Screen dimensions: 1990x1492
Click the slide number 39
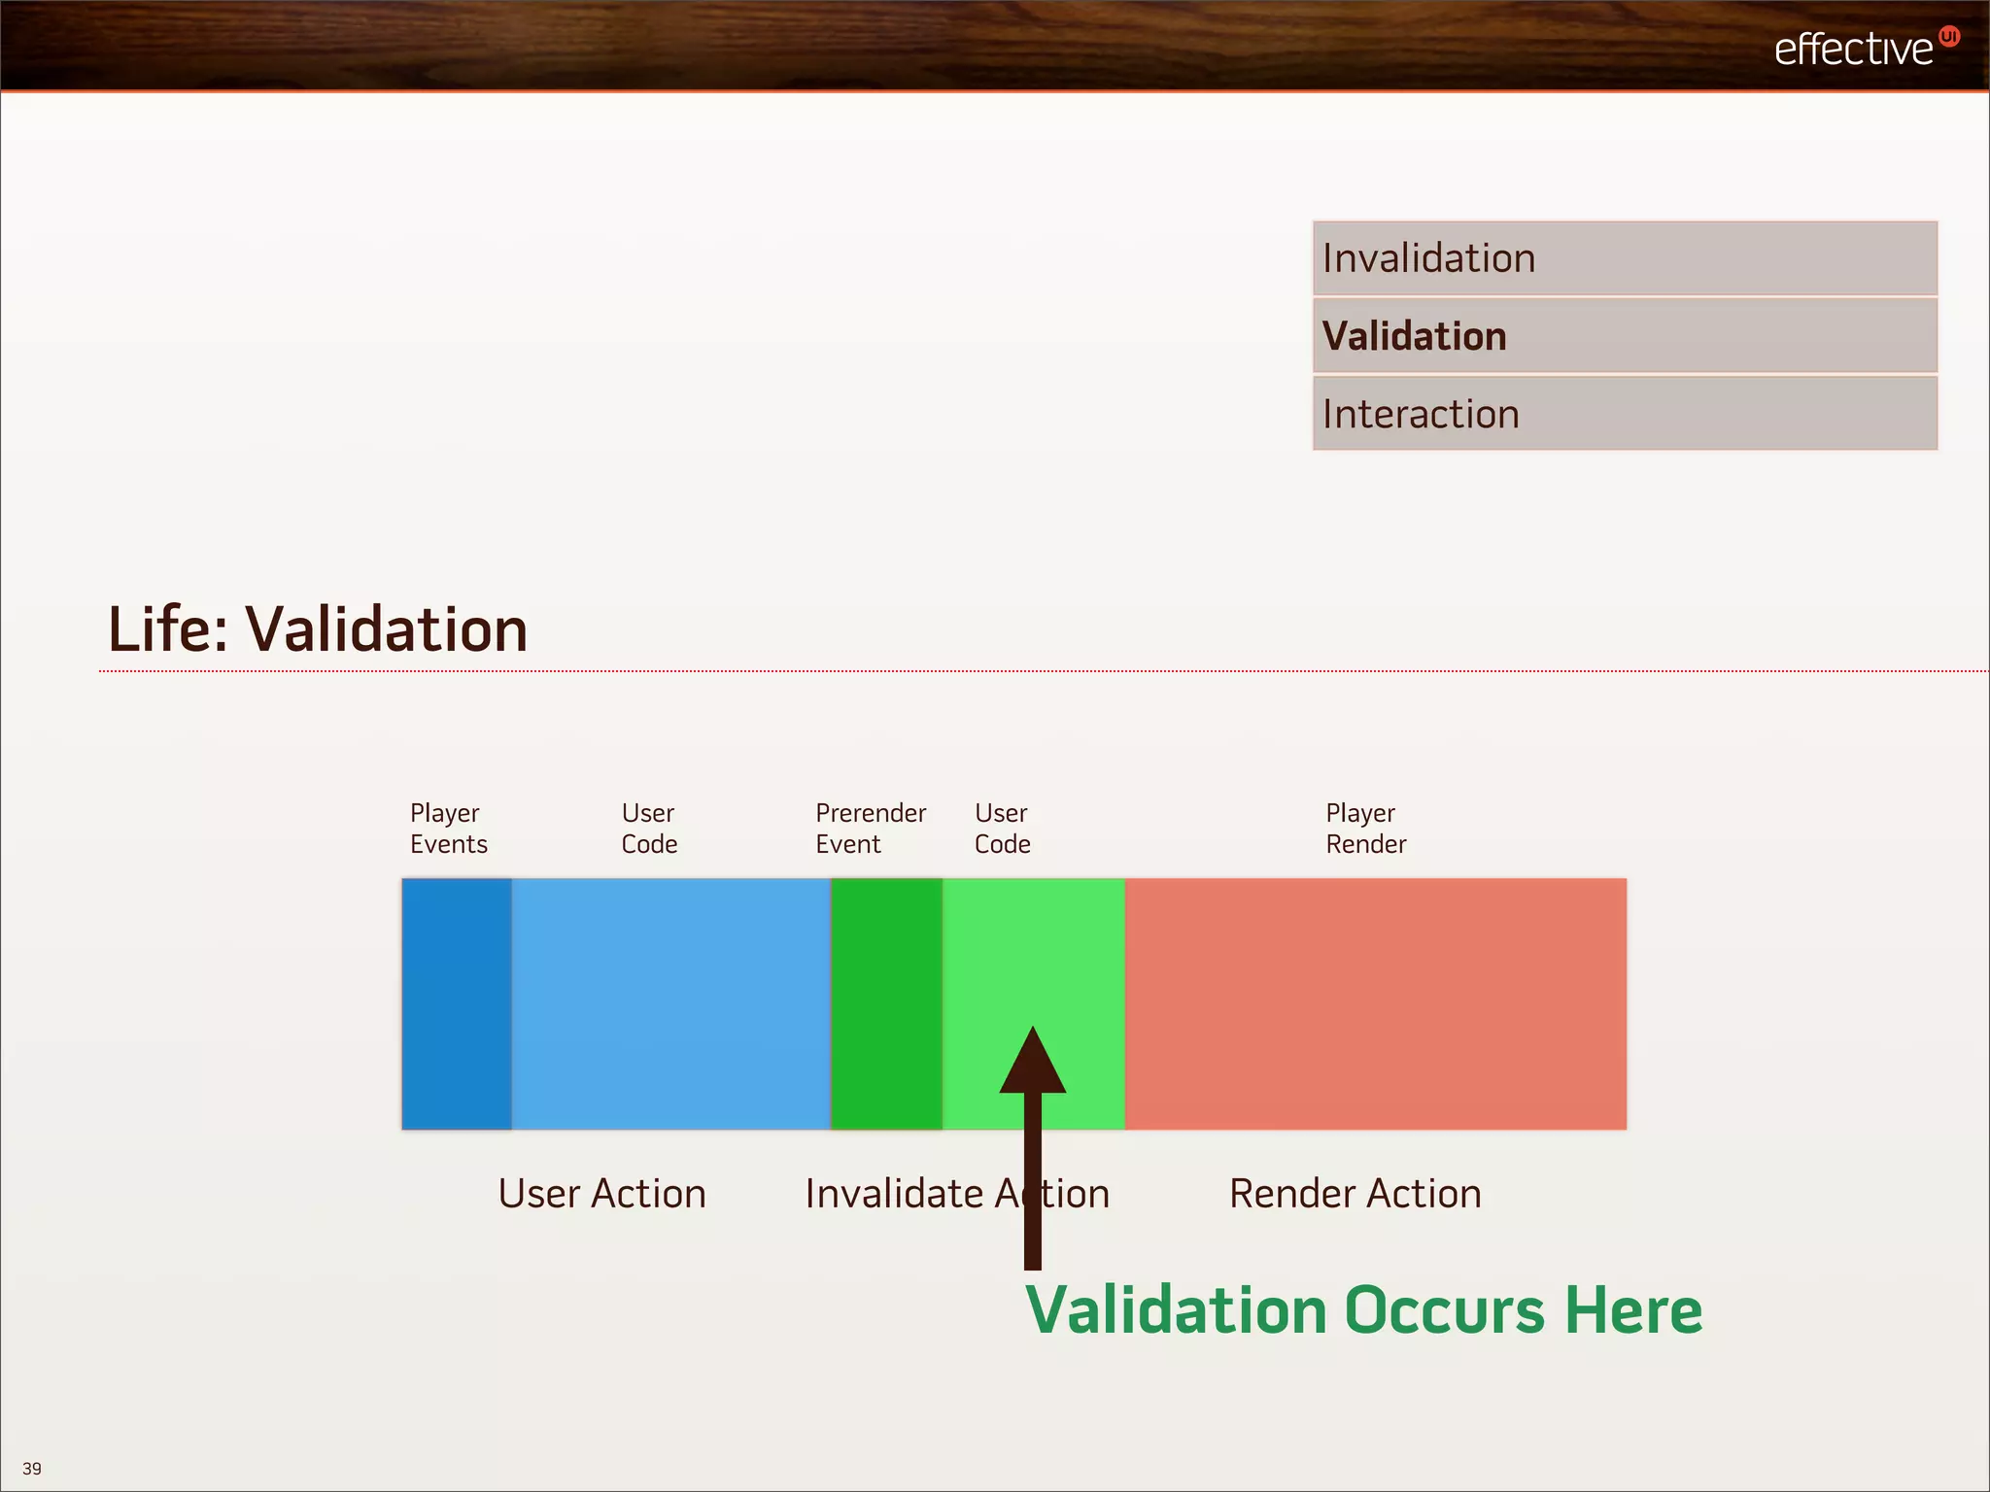click(x=32, y=1469)
